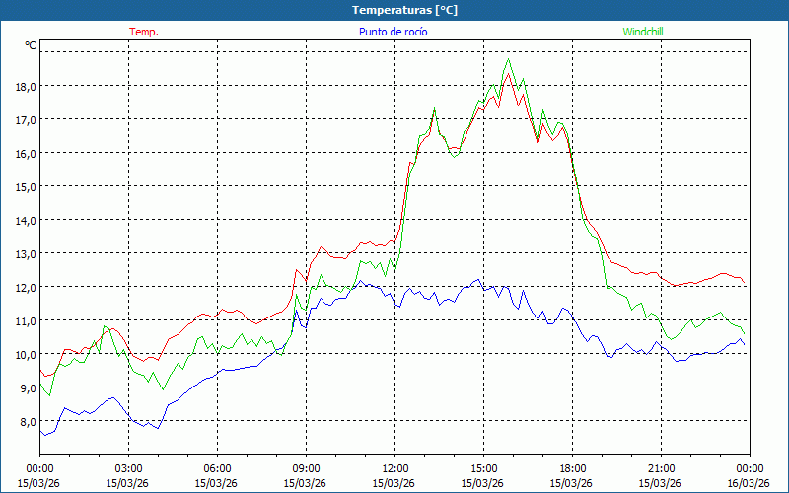The image size is (789, 493).
Task: Select the blue Punto de rocío legend label
Action: pos(394,32)
